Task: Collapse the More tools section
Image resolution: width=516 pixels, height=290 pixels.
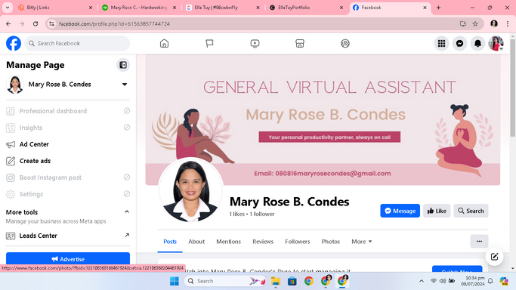Action: (127, 211)
